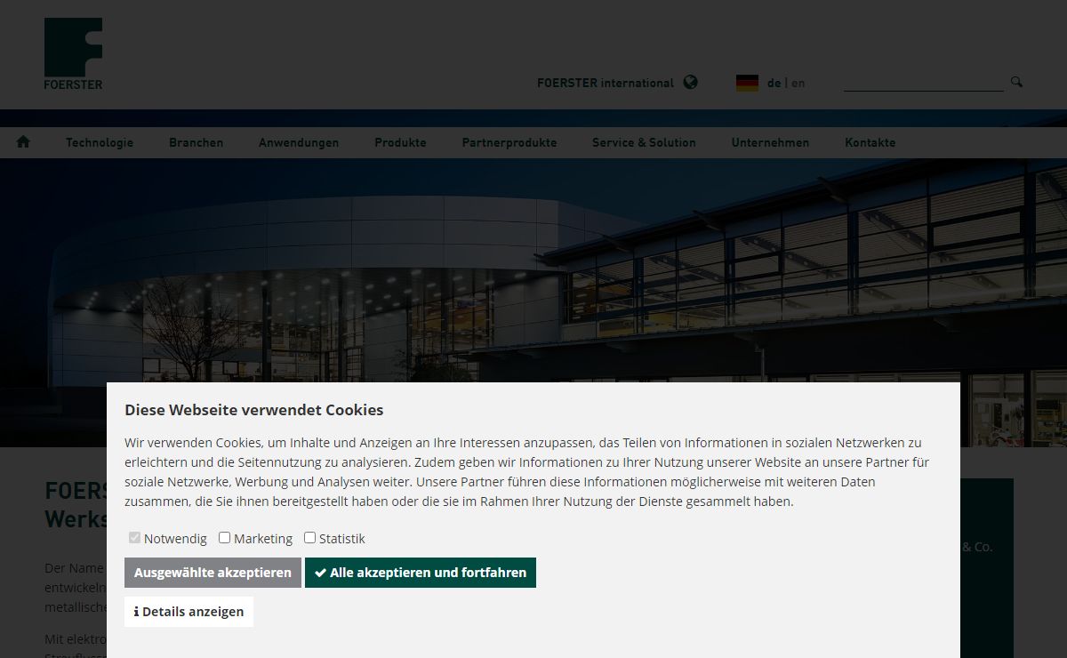Click the globe icon beside FOERSTER international
The height and width of the screenshot is (658, 1067).
691,82
